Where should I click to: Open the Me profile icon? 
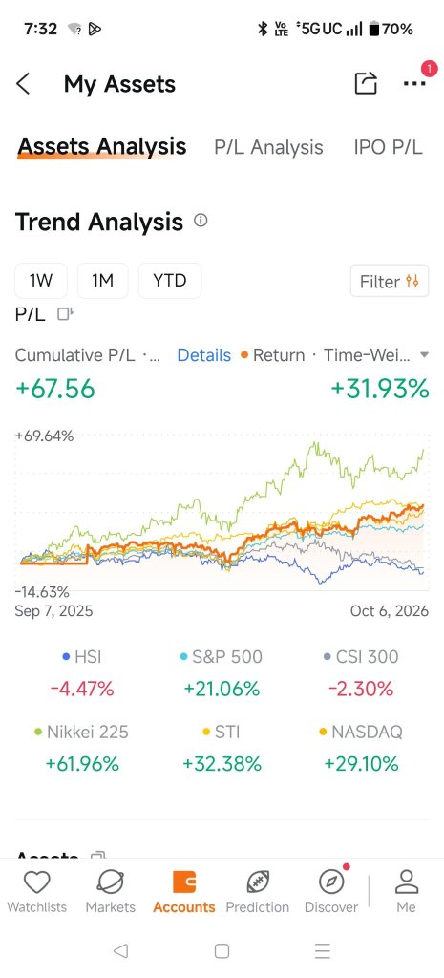406,882
